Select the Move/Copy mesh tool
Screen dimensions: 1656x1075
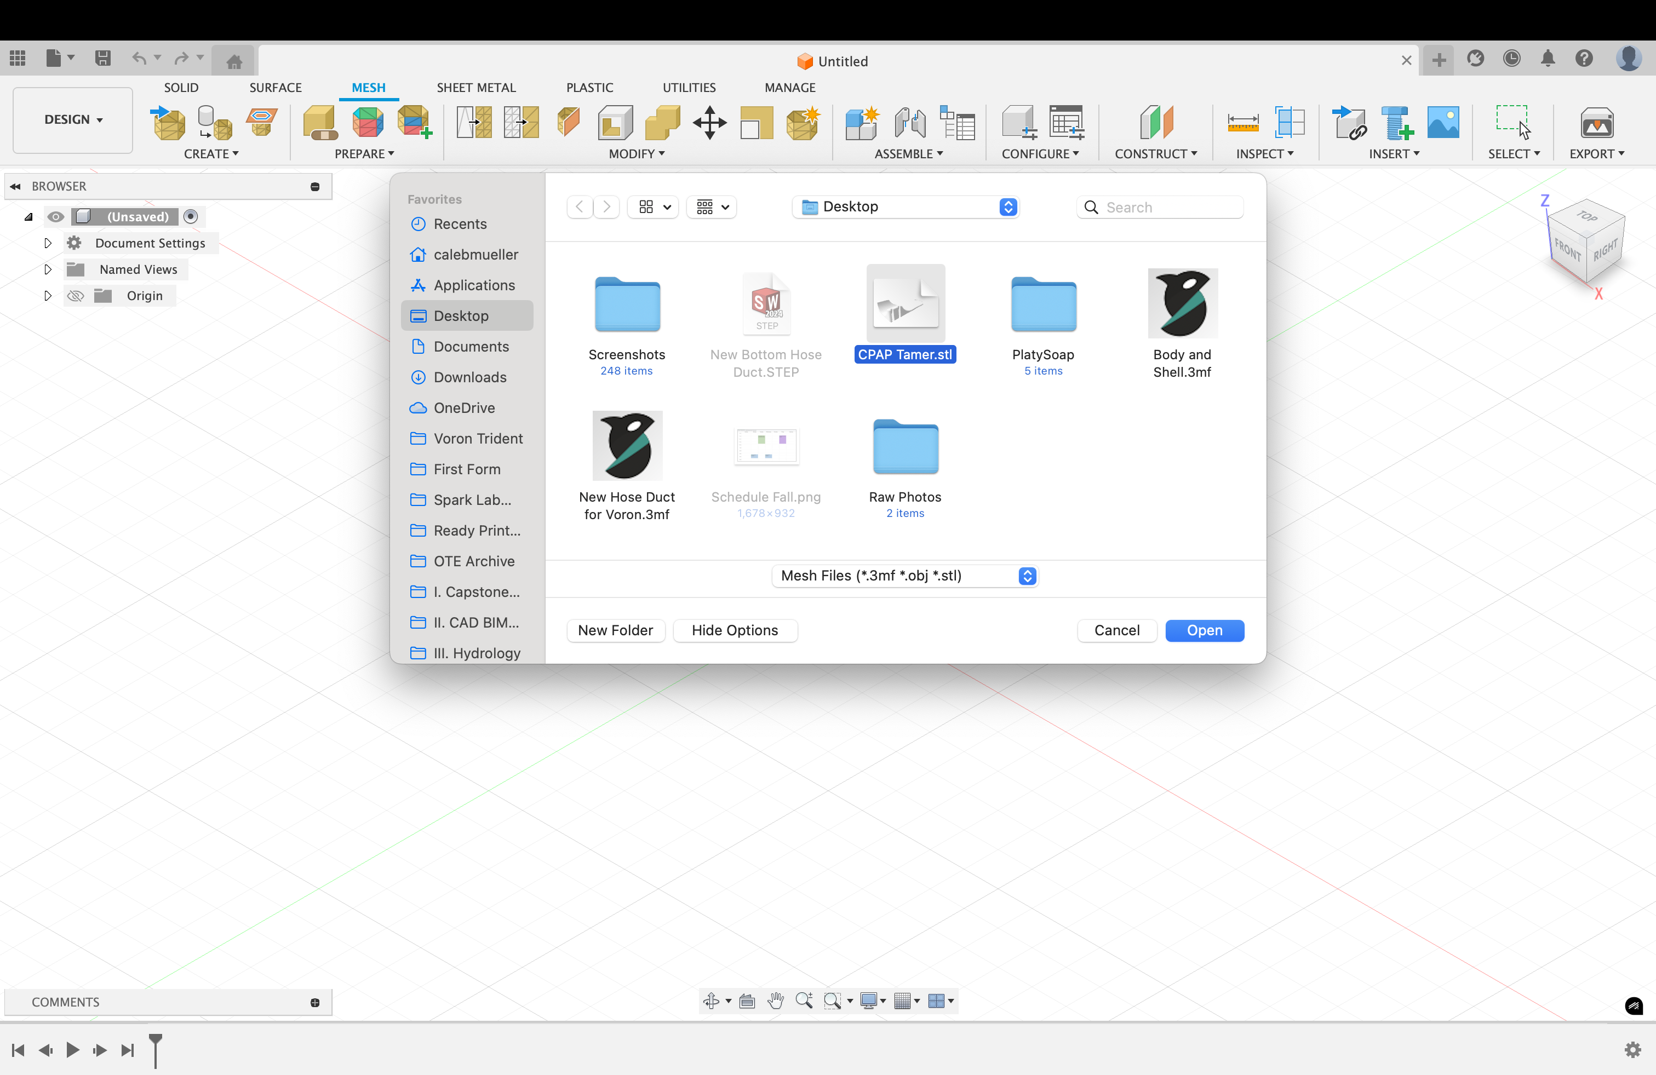coord(709,123)
